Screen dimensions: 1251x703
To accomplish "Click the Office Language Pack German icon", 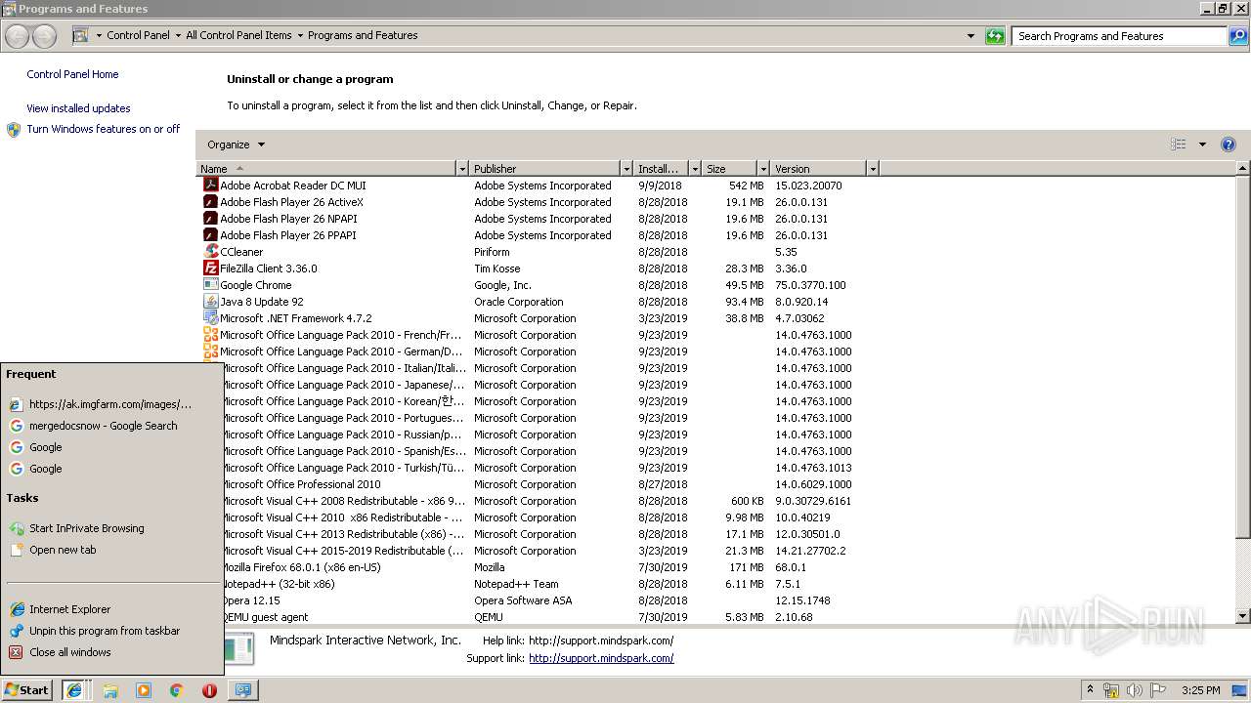I will point(210,351).
